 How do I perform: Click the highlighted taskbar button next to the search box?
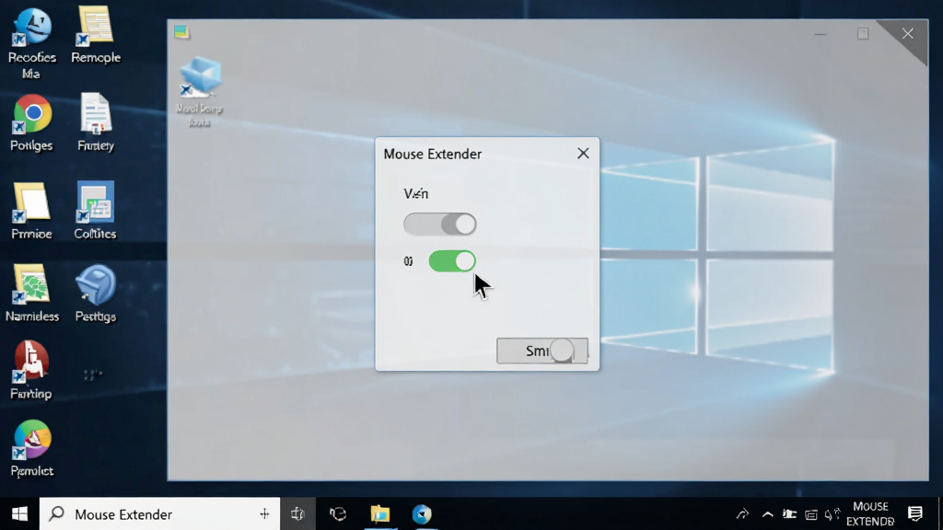[x=297, y=513]
